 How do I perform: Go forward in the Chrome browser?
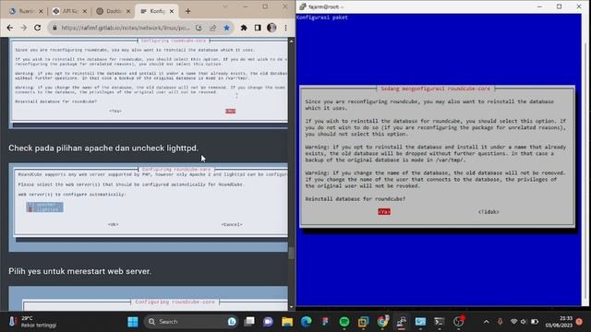tap(23, 28)
